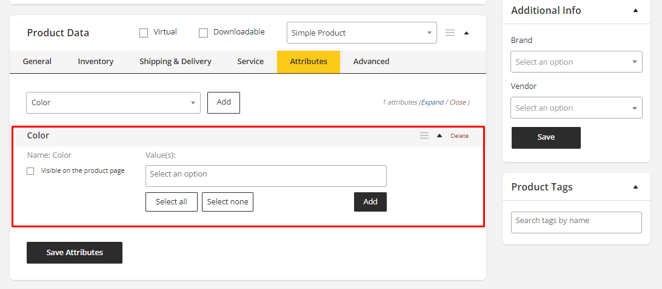
Task: Go to the Advanced tab
Action: pos(371,62)
